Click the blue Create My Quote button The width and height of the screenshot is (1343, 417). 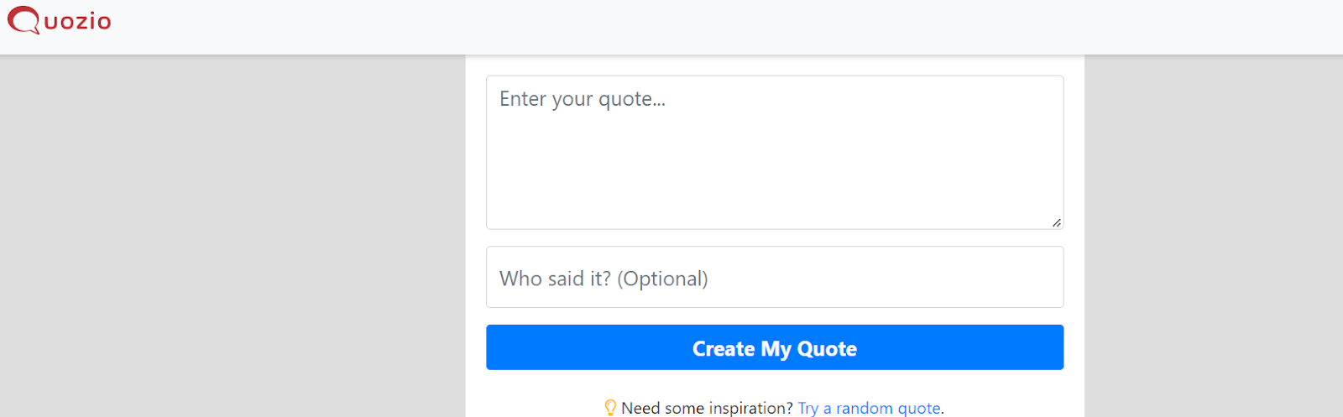point(775,347)
